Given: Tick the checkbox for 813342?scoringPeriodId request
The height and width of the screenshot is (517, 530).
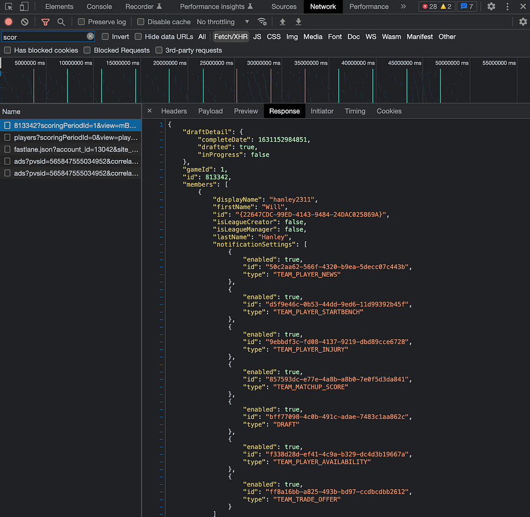Looking at the screenshot, I should (7, 126).
